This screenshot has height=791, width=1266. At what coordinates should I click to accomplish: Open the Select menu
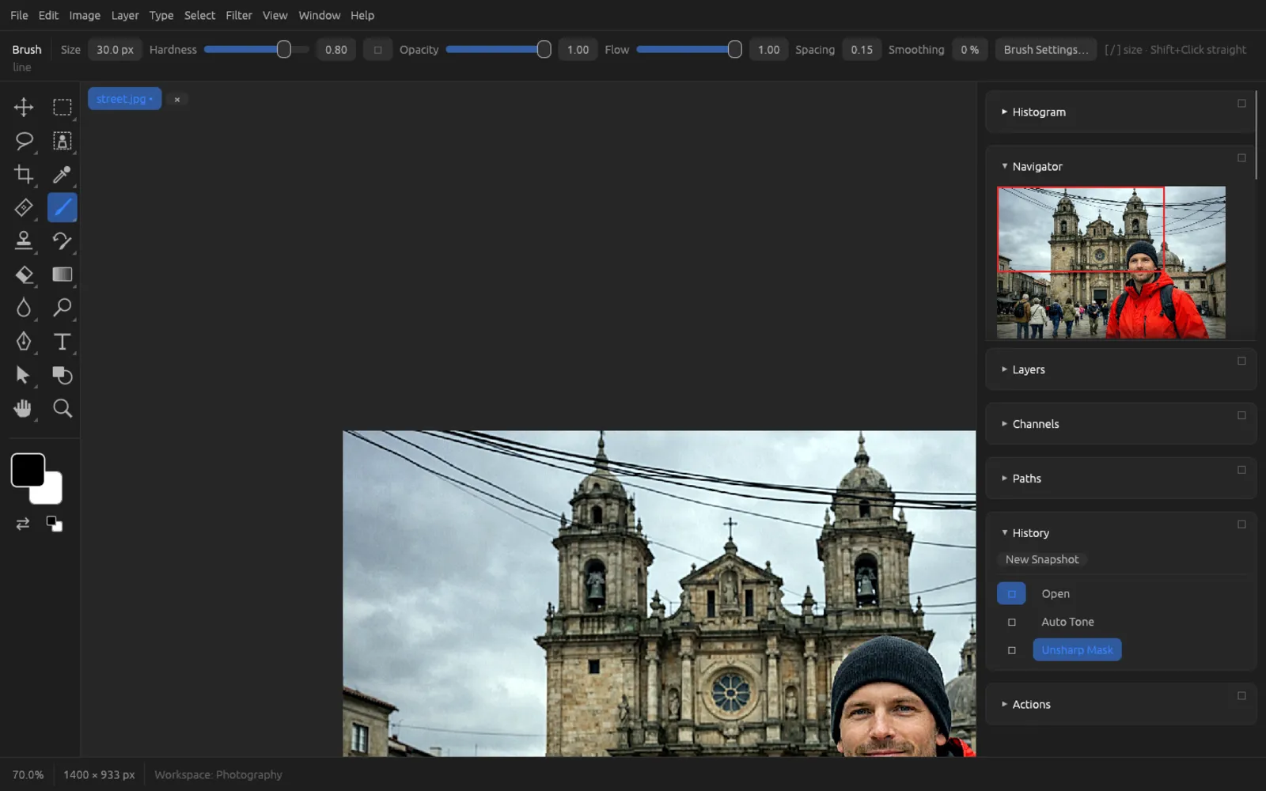199,15
